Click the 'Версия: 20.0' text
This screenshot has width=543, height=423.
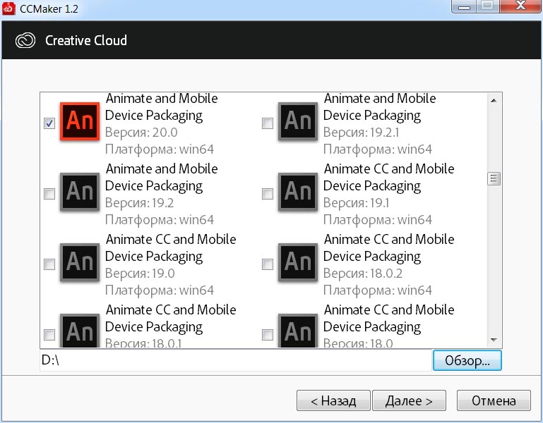point(141,133)
